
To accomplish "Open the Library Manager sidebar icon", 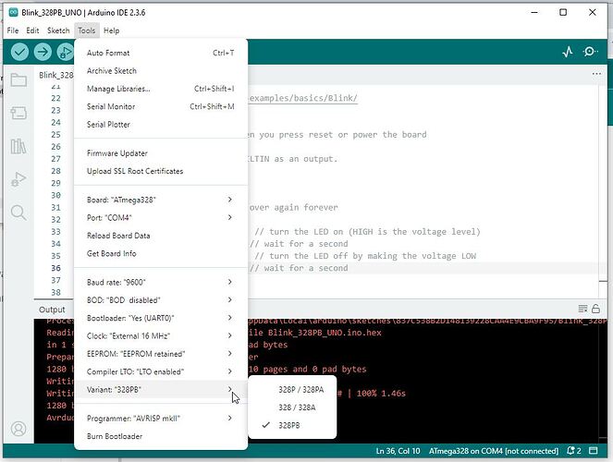I will [18, 146].
